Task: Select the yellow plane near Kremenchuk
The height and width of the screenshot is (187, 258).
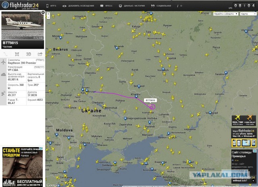Action: click(104, 106)
